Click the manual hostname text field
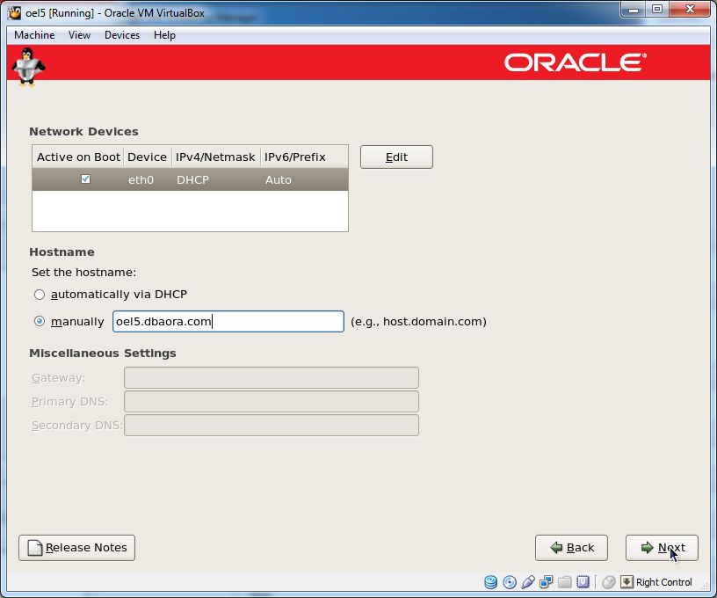 (x=228, y=321)
